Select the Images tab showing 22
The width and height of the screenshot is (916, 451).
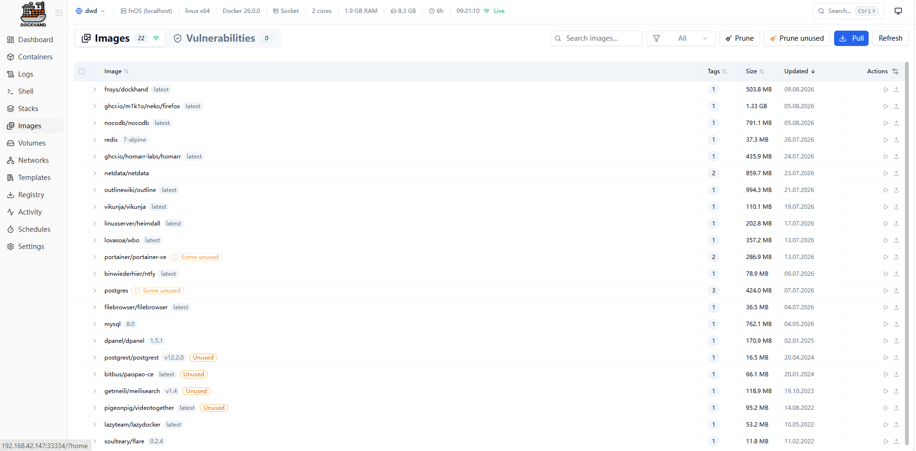pos(121,38)
